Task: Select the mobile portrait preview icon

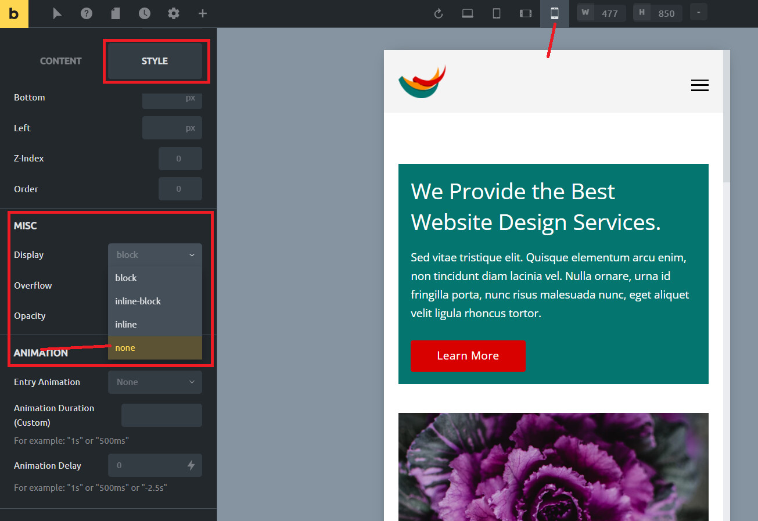Action: coord(555,13)
